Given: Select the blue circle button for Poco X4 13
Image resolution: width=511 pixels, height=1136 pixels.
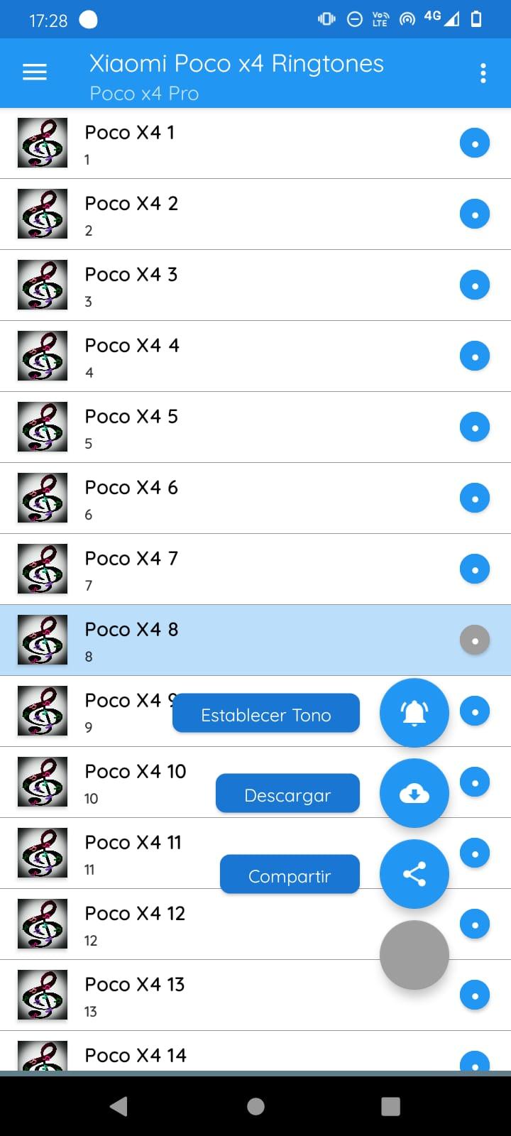Looking at the screenshot, I should click(475, 995).
